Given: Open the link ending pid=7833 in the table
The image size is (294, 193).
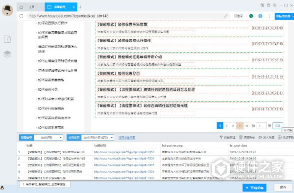Looking at the screenshot, I should (124, 178).
